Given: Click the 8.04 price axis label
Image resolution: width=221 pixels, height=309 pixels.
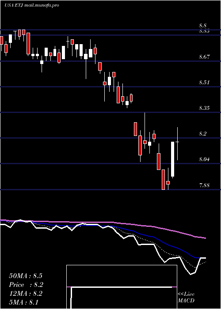Looking at the screenshot, I should pos(204,159).
